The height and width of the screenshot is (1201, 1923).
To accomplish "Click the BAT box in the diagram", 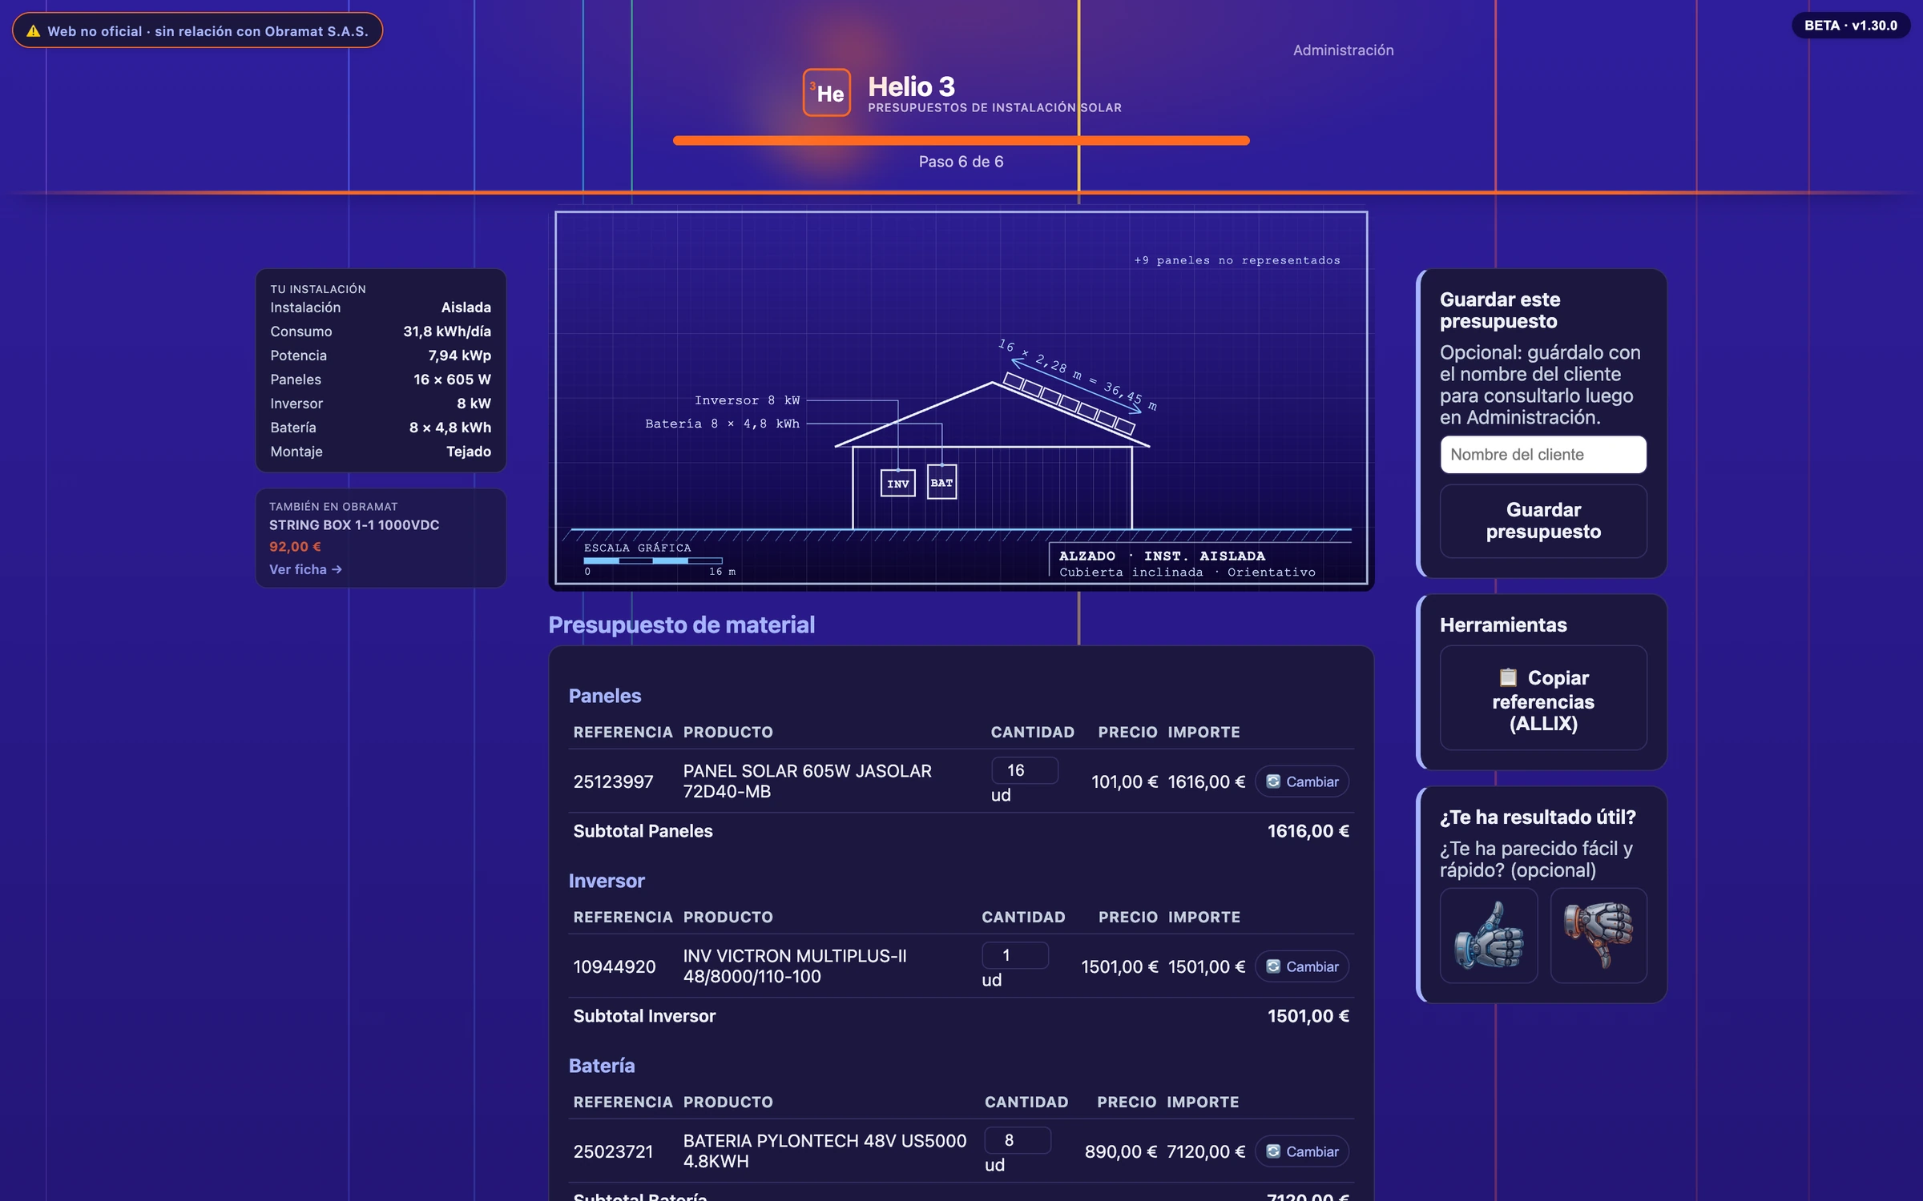I will point(941,482).
